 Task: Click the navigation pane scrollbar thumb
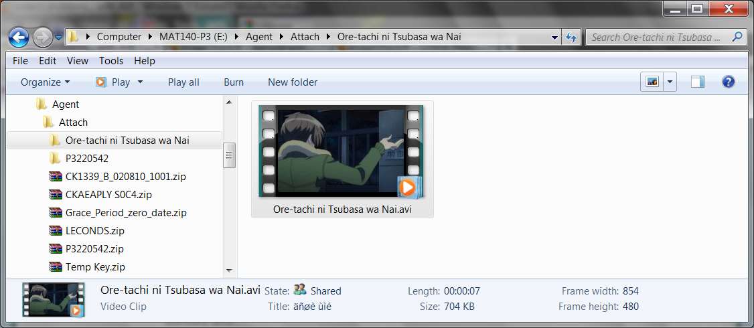(230, 155)
